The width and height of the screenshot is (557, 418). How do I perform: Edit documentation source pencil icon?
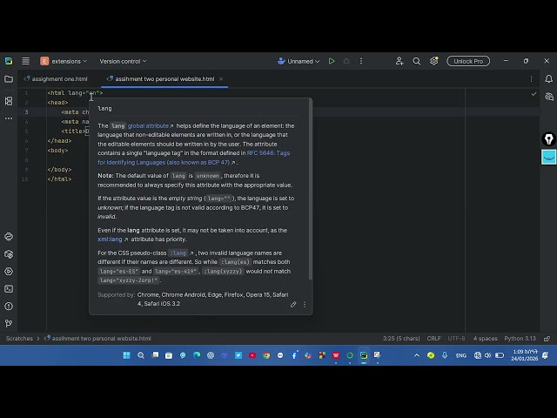[x=293, y=305]
